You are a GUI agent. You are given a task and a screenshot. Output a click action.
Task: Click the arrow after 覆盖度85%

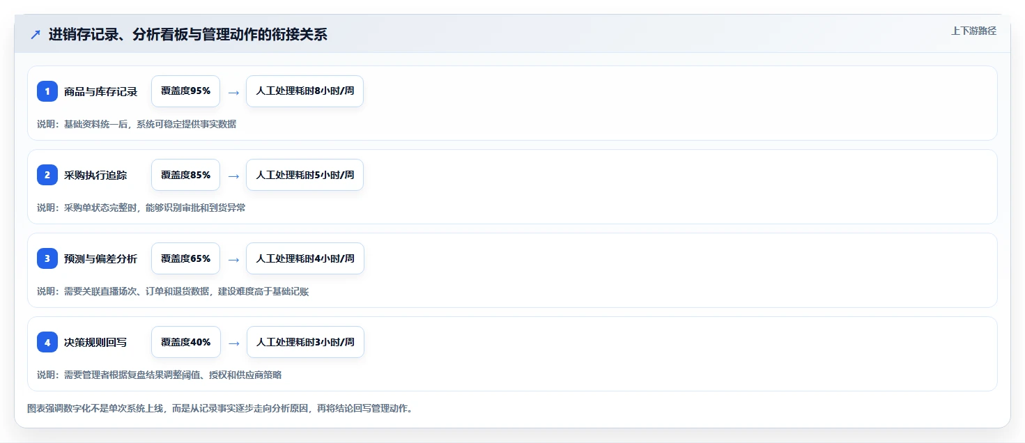click(233, 176)
